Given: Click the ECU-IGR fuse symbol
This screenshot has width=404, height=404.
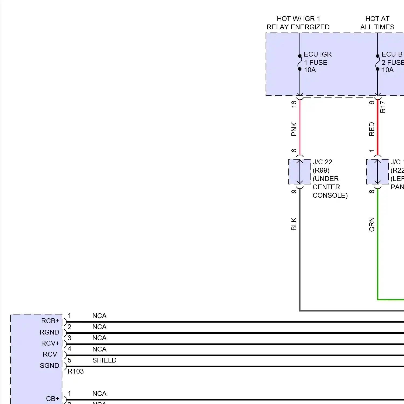Looking at the screenshot, I should click(299, 62).
